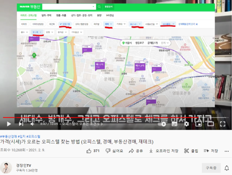Toggle the autoplay switch

(162, 124)
